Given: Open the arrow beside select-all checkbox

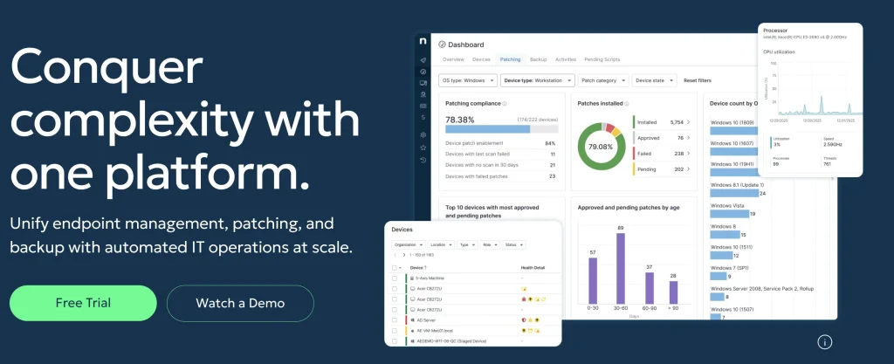Looking at the screenshot, I should click(400, 268).
